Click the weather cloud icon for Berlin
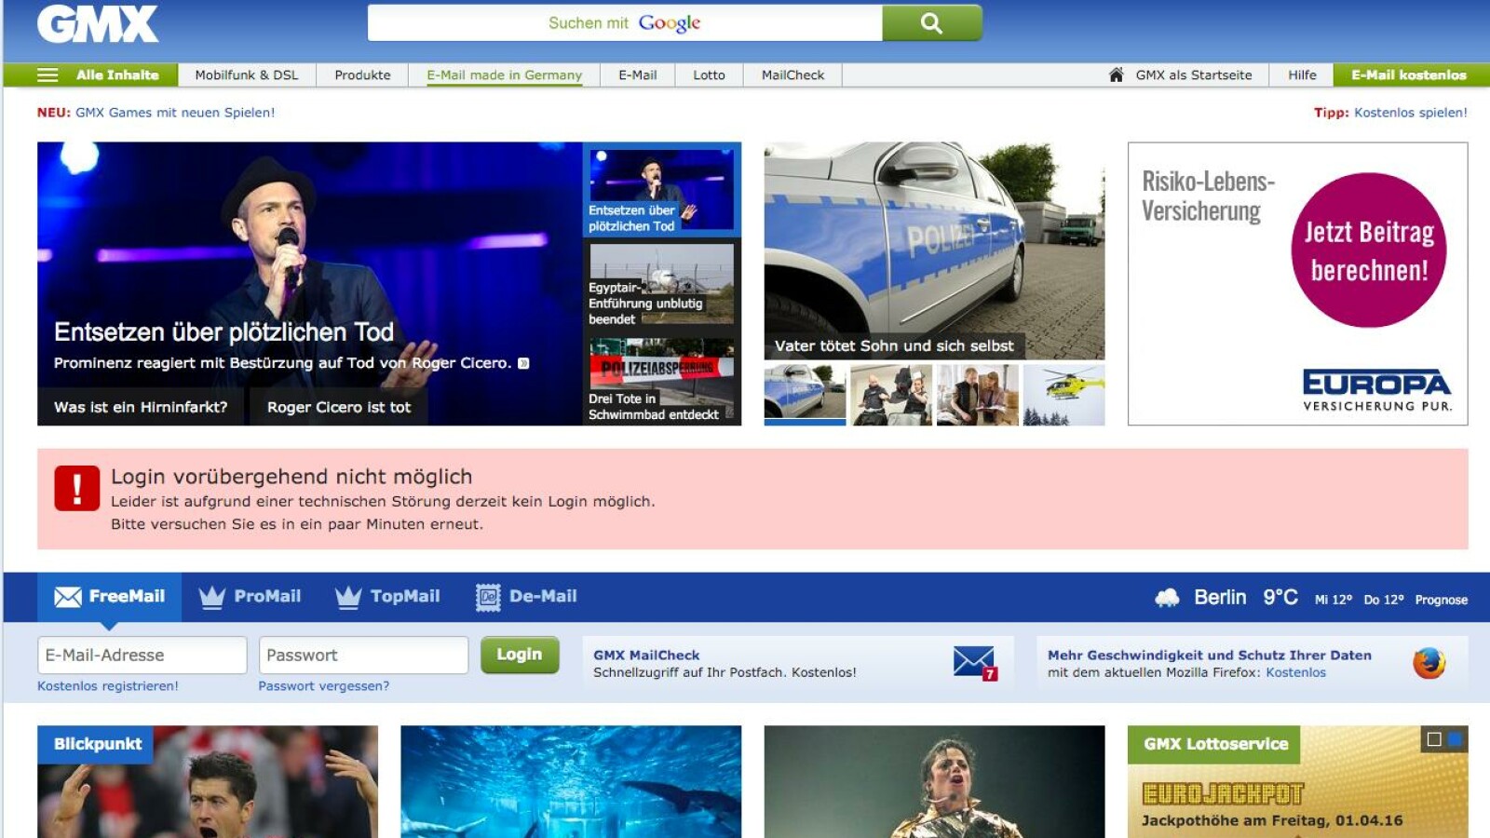1490x838 pixels. click(1167, 598)
